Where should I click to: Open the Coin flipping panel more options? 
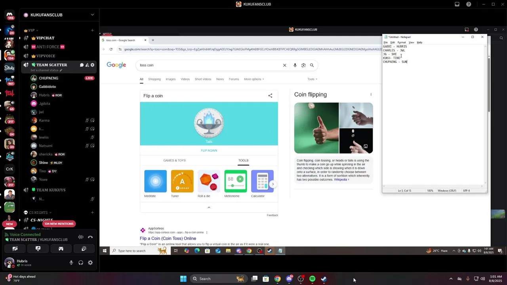[371, 95]
